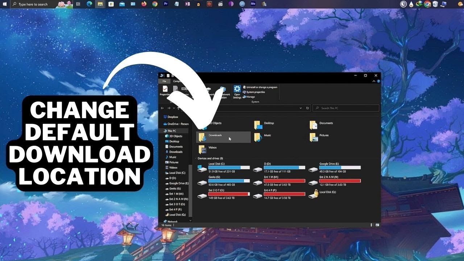Image resolution: width=464 pixels, height=261 pixels.
Task: Select Dropbox in the navigation pane
Action: 170,117
